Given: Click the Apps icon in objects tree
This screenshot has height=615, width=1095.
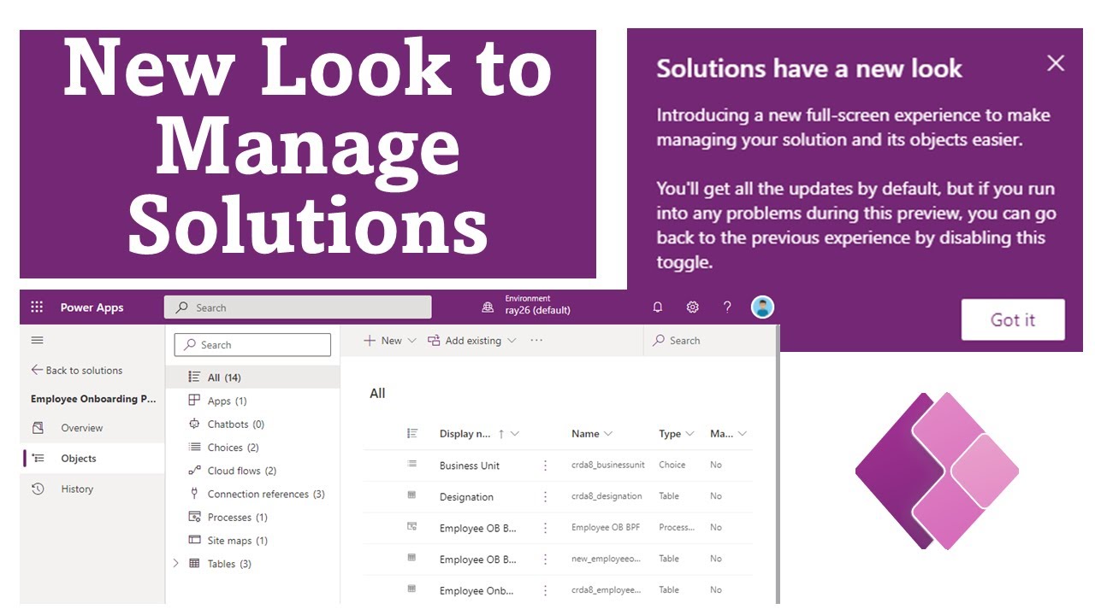Looking at the screenshot, I should coord(194,401).
